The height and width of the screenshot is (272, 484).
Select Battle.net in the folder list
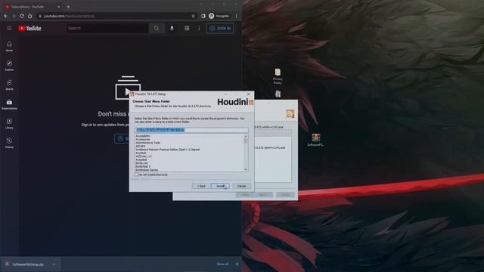point(141,163)
